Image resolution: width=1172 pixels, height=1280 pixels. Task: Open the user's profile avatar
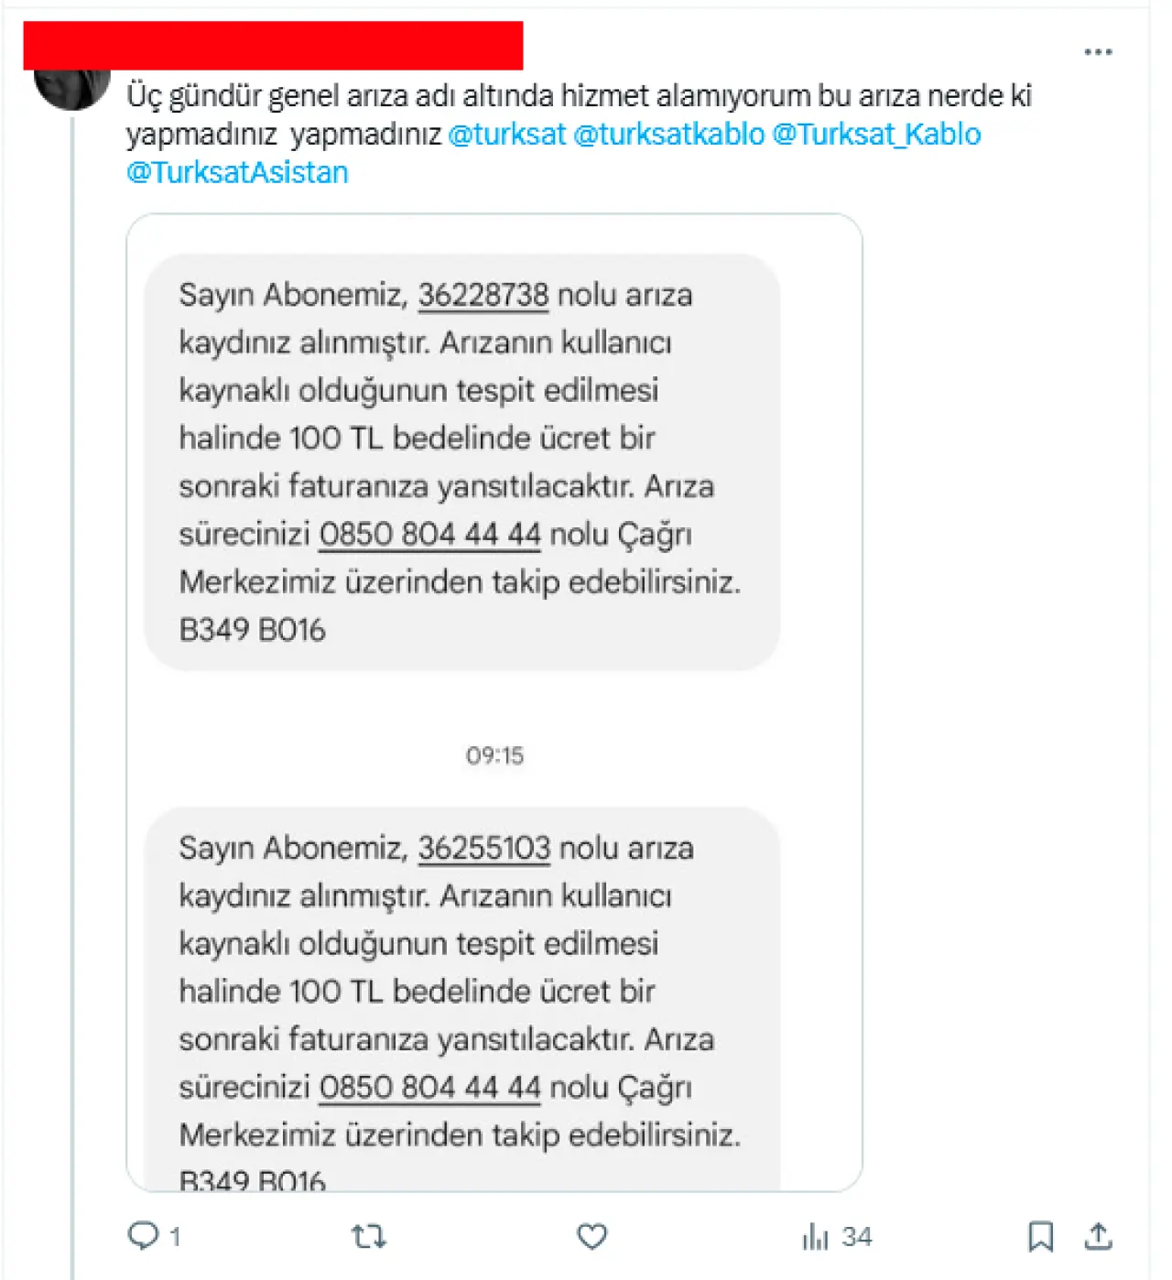71,82
